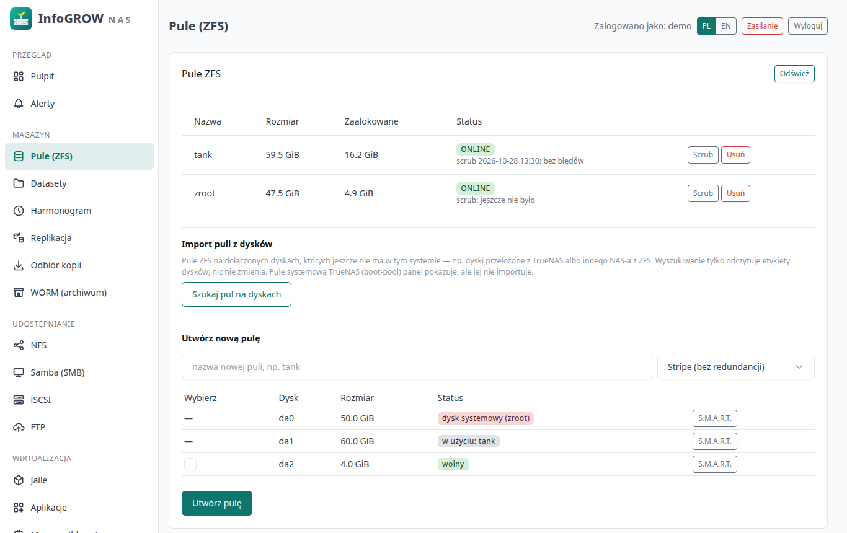Screen dimensions: 847x533
Task: Click dysk systemowy (zroot) badge
Action: [x=486, y=418]
